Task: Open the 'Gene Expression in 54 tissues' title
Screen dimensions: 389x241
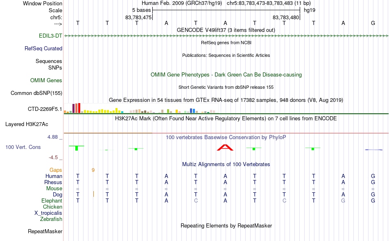Action: click(x=226, y=100)
